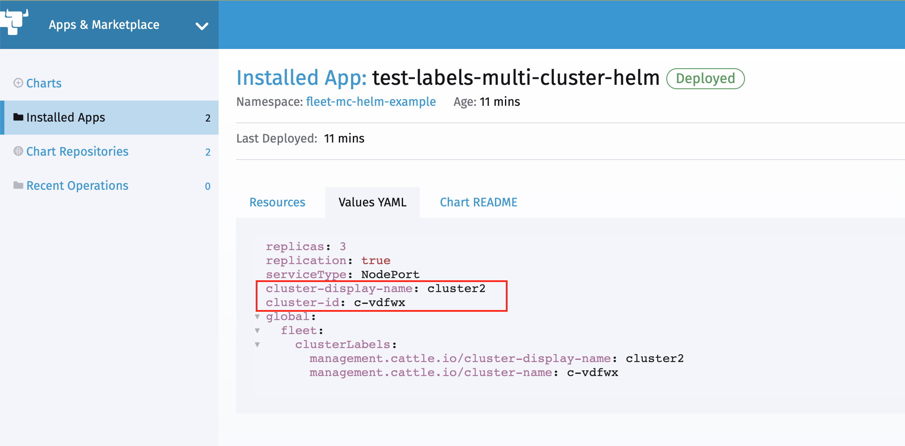Click the Recent Operations sidebar entry

[x=77, y=185]
